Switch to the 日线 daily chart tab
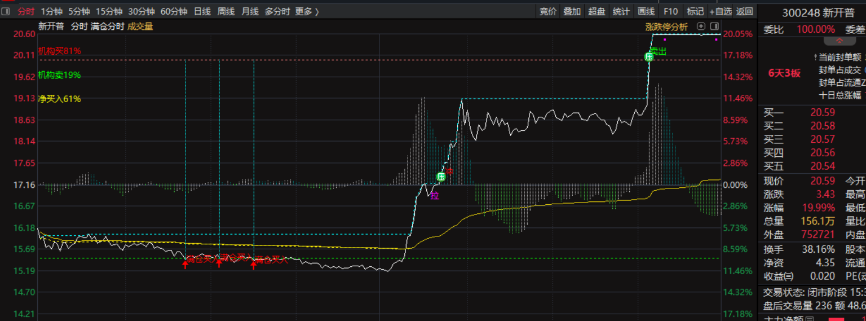The width and height of the screenshot is (866, 321). pos(202,11)
